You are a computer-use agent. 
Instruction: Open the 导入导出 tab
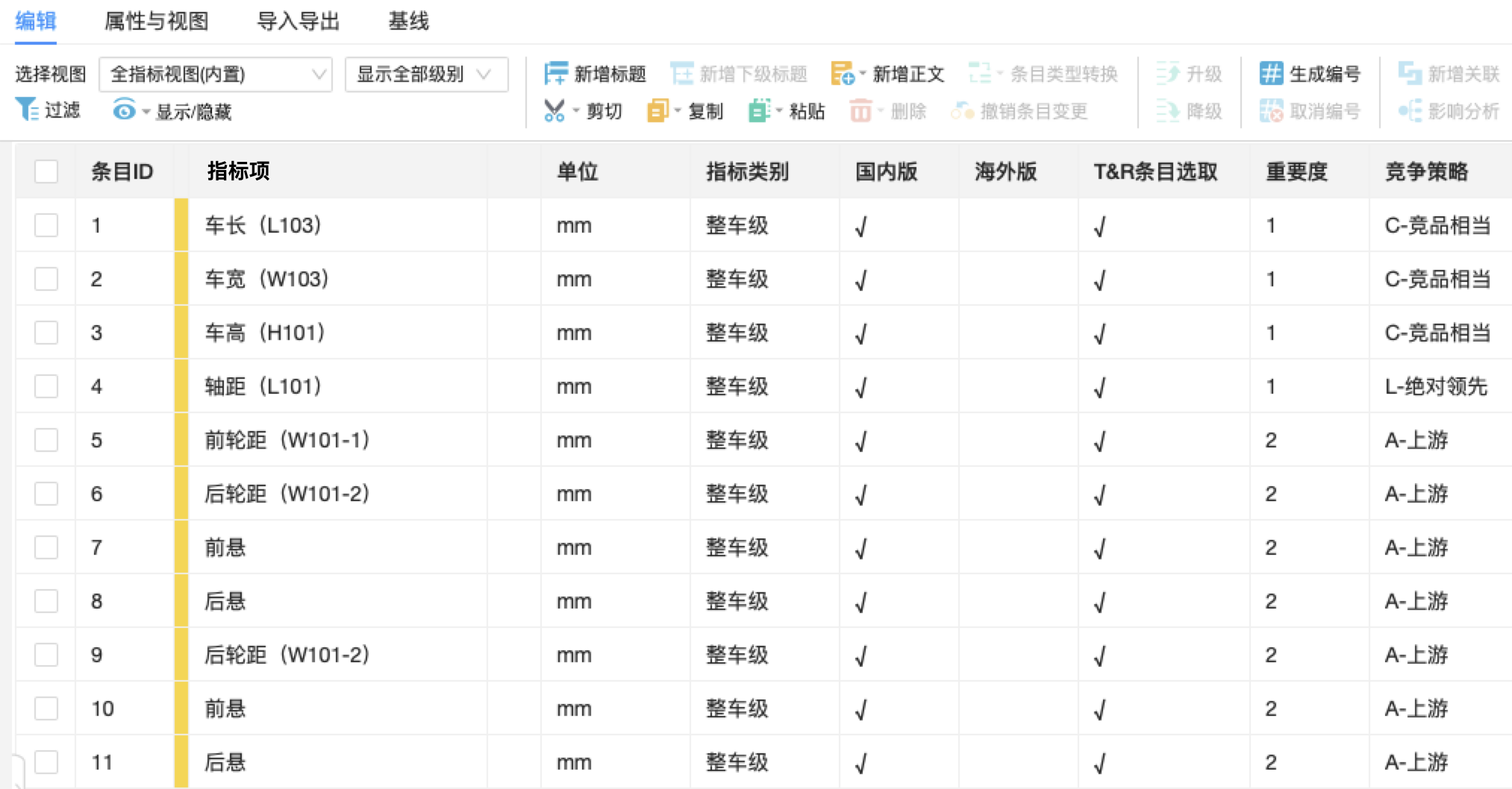pyautogui.click(x=298, y=22)
